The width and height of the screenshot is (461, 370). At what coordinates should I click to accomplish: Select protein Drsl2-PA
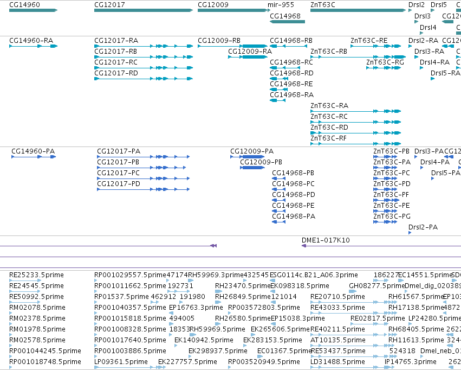point(423,227)
